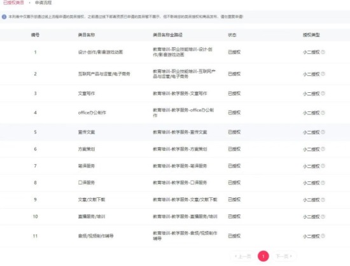Click the 类目名称 column header
Viewport: 350px width, 266px height.
(x=87, y=35)
